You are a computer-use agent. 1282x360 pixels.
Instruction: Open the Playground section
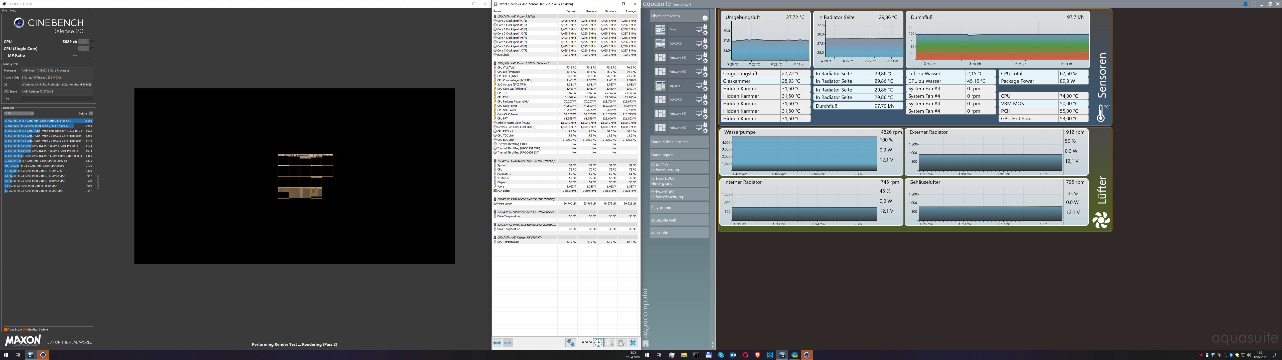point(679,208)
